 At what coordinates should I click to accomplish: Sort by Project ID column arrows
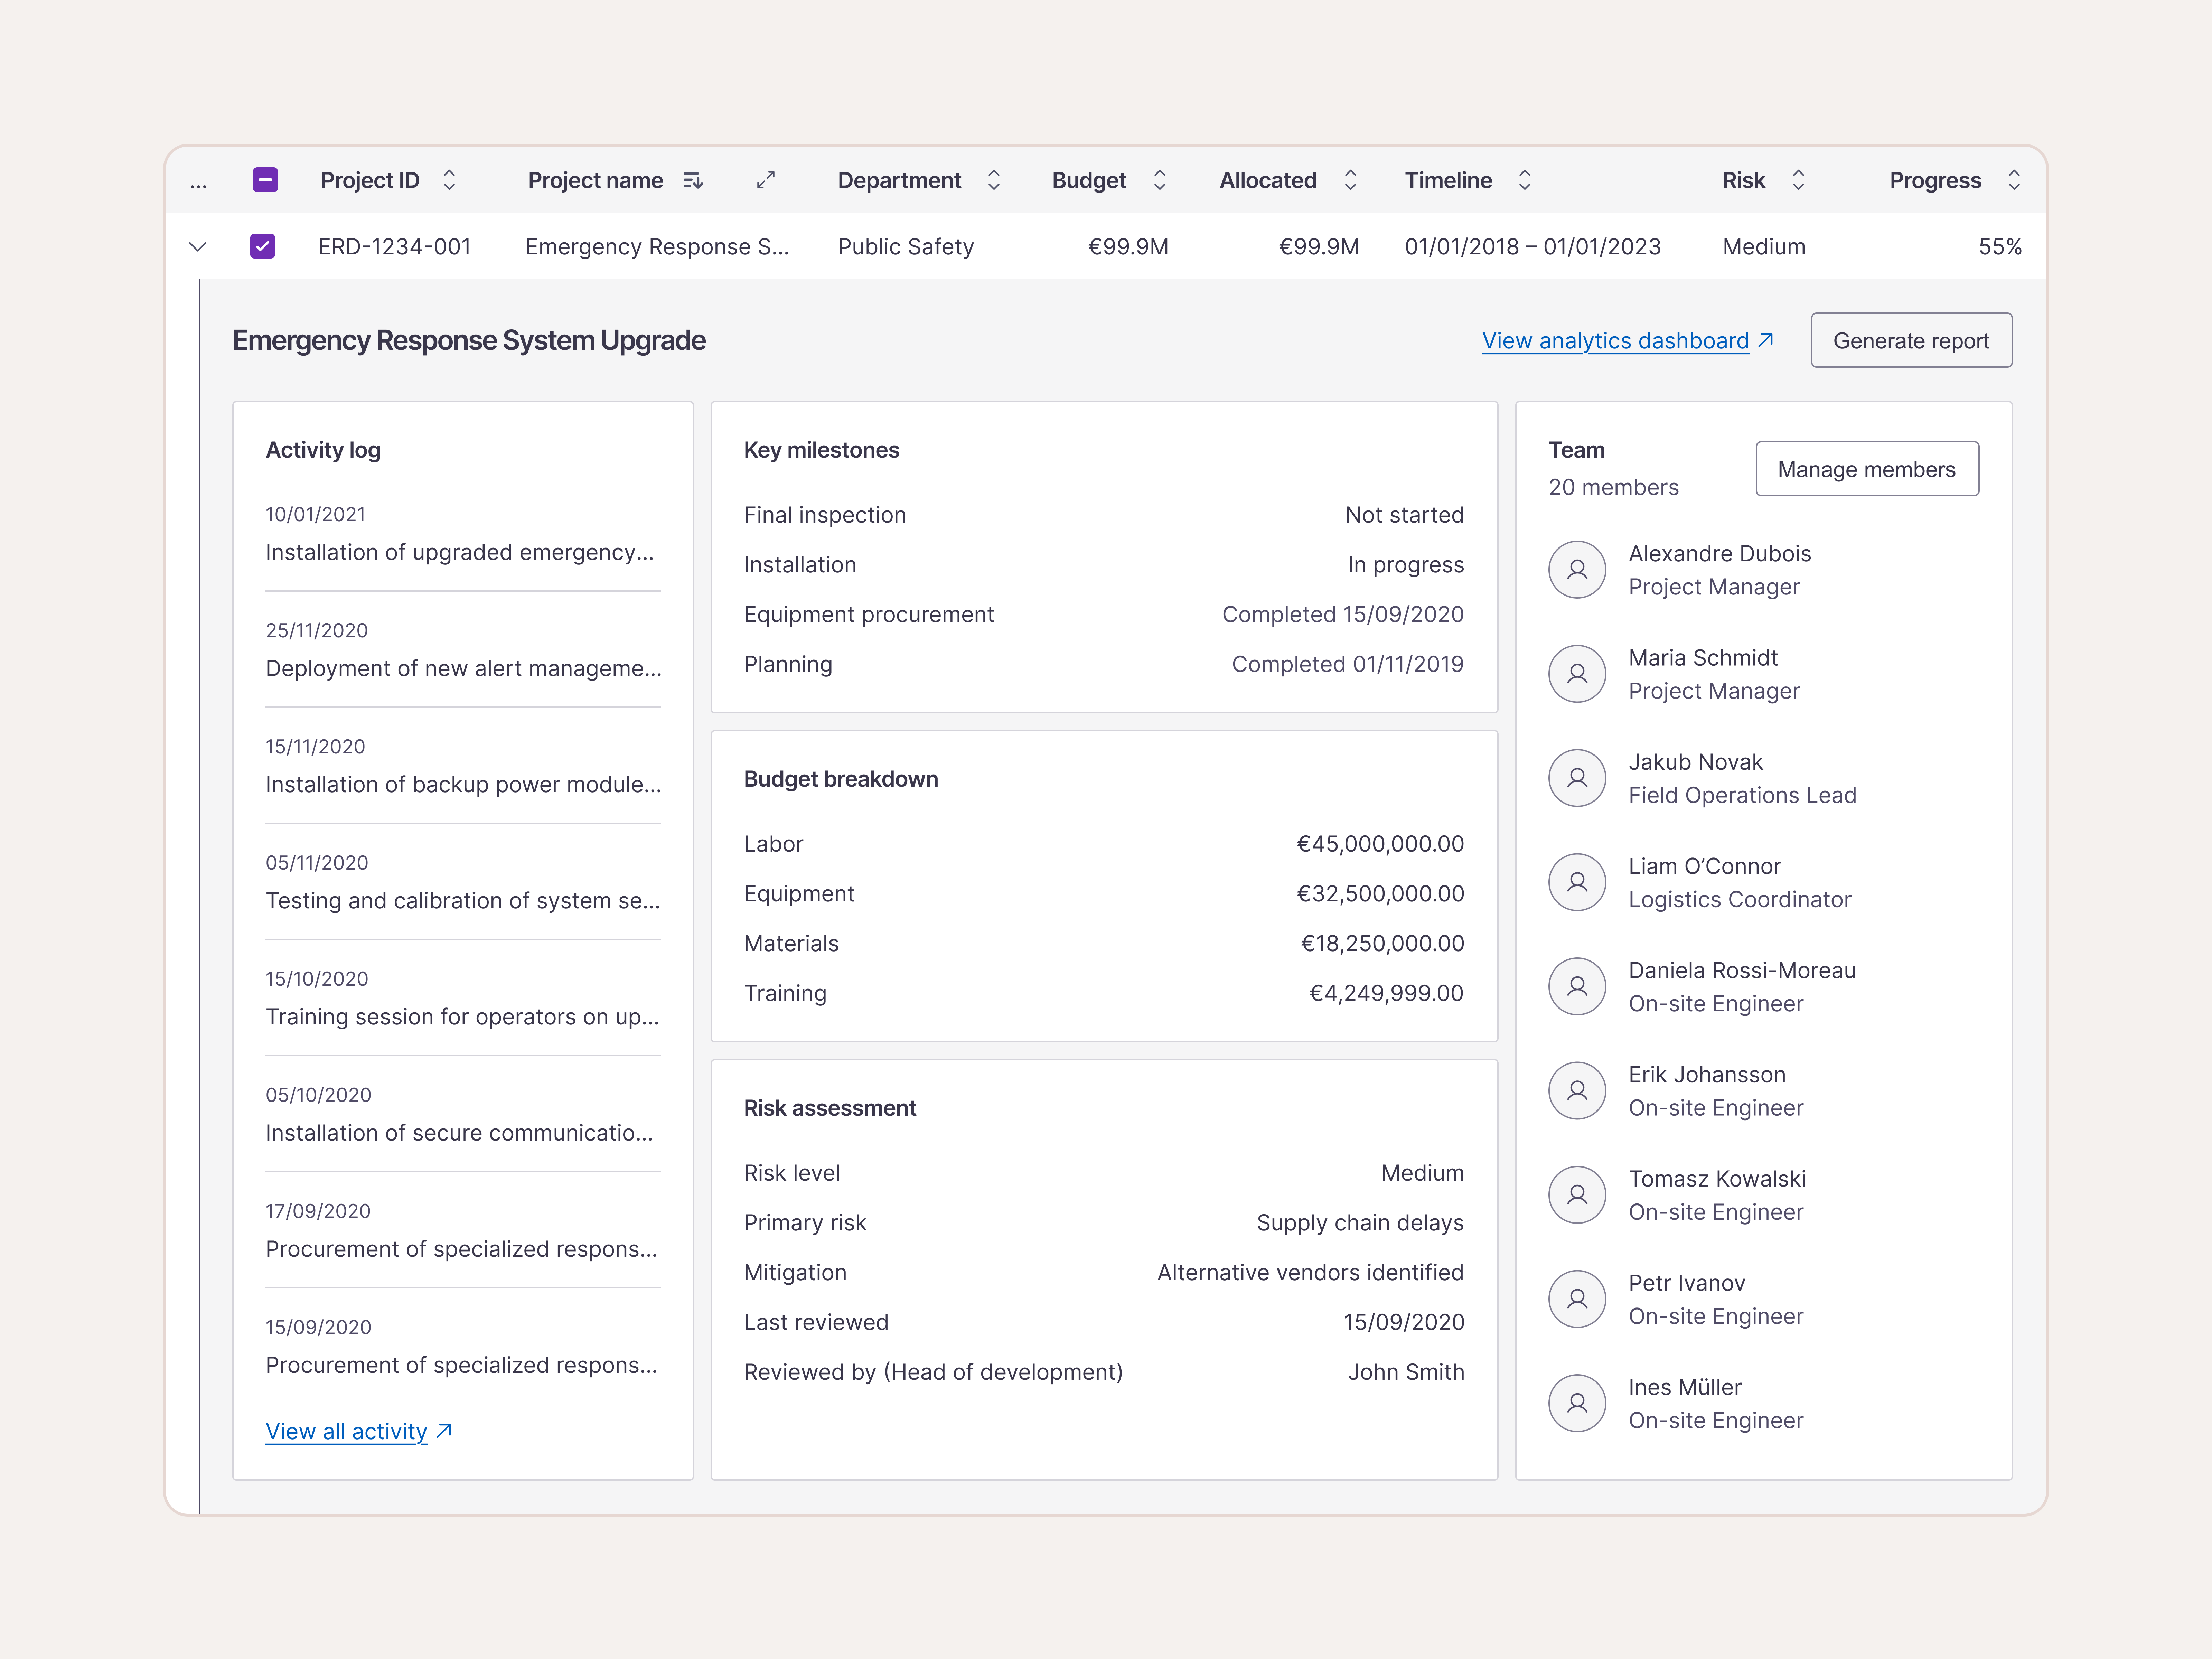[449, 180]
